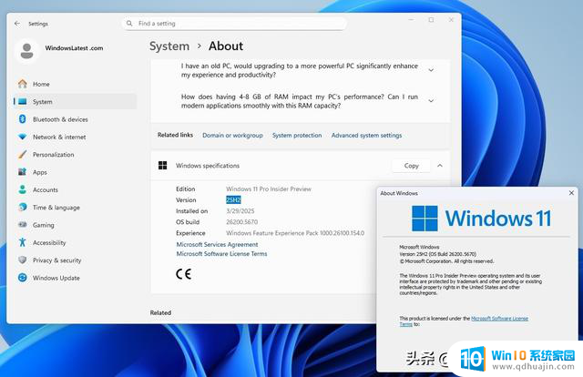Open Microsoft Services Agreement link
The image size is (583, 377).
coord(217,244)
